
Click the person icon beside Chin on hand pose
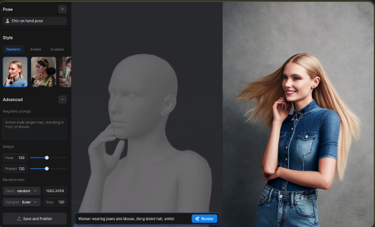[7, 21]
